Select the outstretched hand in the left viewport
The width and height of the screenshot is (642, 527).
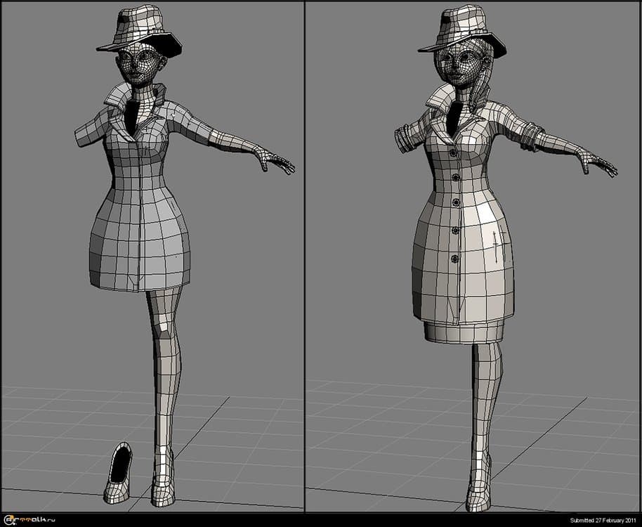click(275, 162)
